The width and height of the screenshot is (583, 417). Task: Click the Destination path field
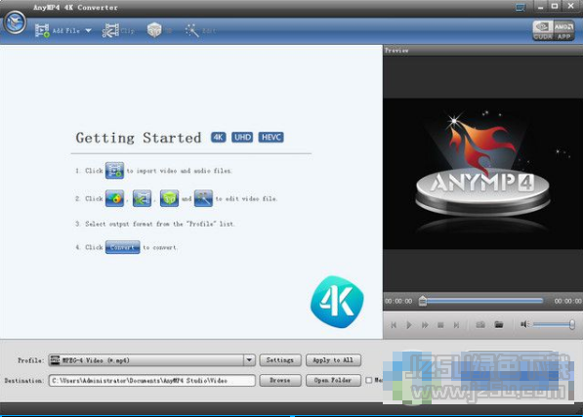(151, 380)
